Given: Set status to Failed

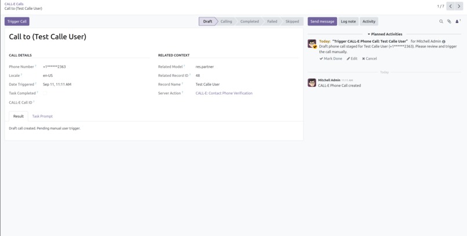Looking at the screenshot, I should tap(272, 21).
